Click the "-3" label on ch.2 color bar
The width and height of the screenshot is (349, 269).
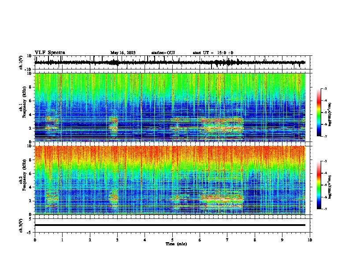click(325, 161)
